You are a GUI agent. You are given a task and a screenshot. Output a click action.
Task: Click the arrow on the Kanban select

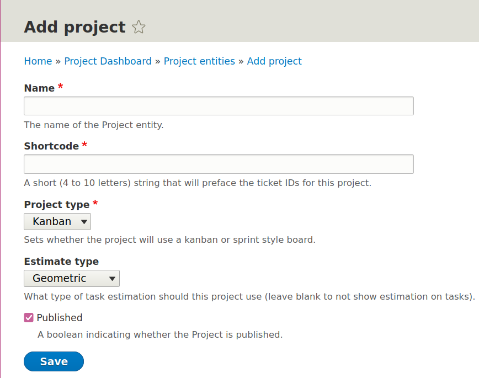tap(84, 222)
